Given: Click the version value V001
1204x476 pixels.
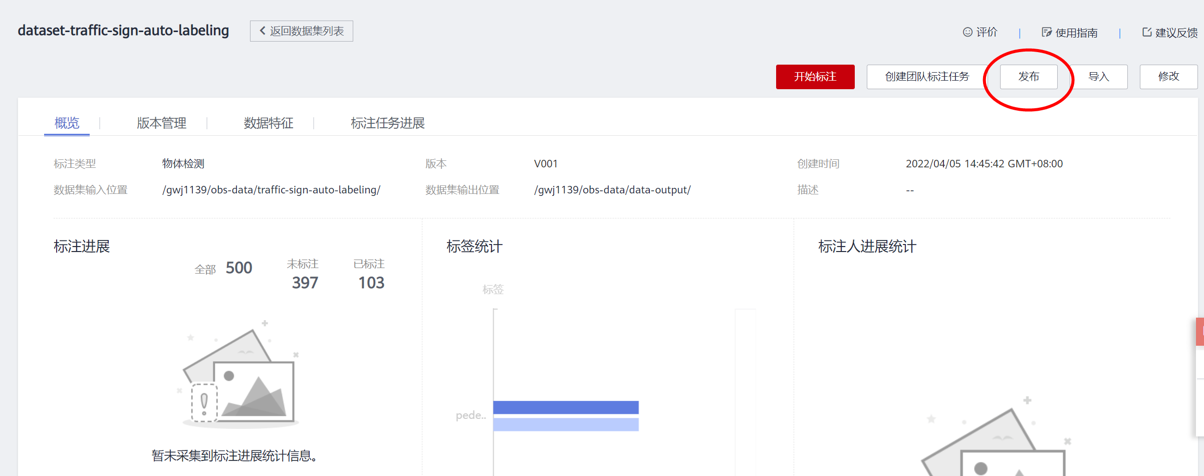Looking at the screenshot, I should [546, 164].
